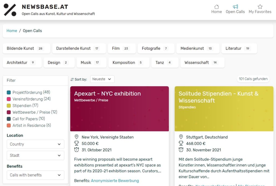Click the Filter panel heading
This screenshot has width=276, height=186.
[11, 80]
